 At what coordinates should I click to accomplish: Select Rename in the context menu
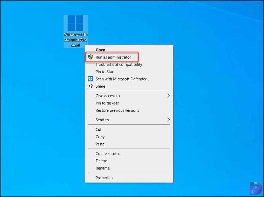(129, 168)
